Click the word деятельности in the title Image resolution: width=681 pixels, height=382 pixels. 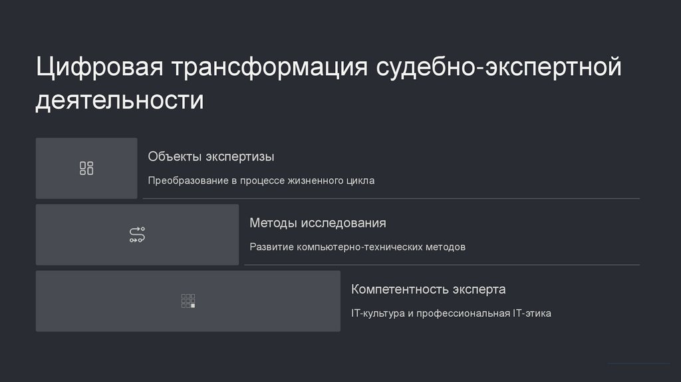pyautogui.click(x=120, y=100)
